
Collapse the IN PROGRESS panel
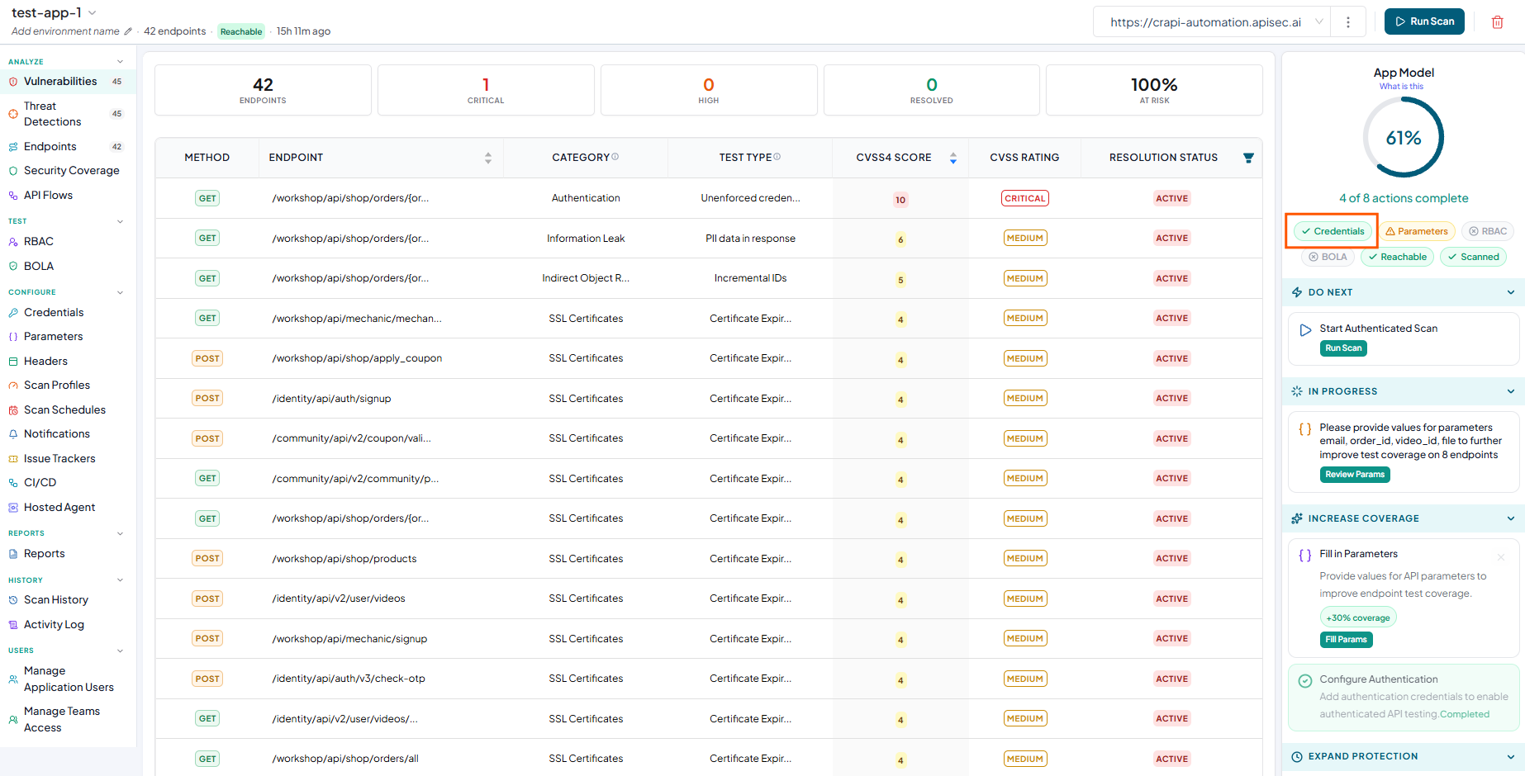click(1511, 391)
